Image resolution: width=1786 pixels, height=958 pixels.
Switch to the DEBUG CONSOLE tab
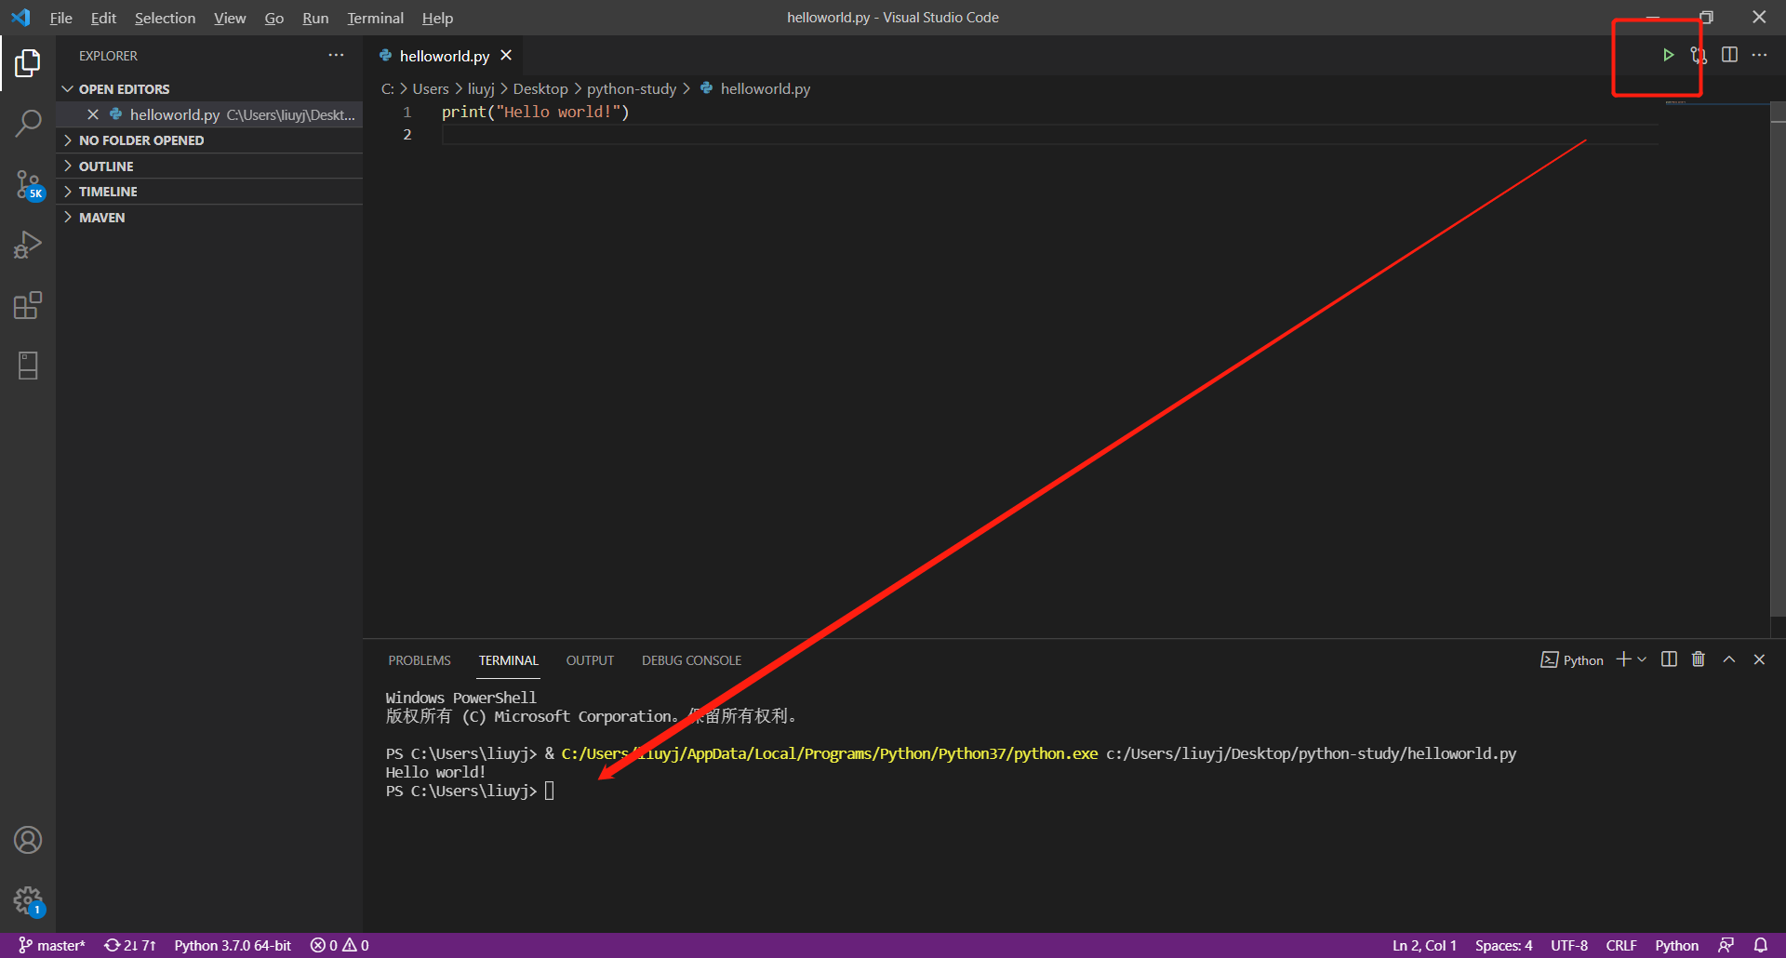point(691,660)
